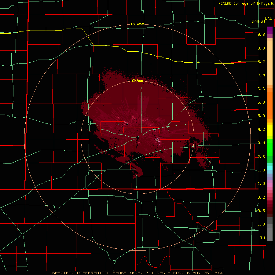
Task: Click the 6.6 value on the color scale
Action: [x=261, y=89]
